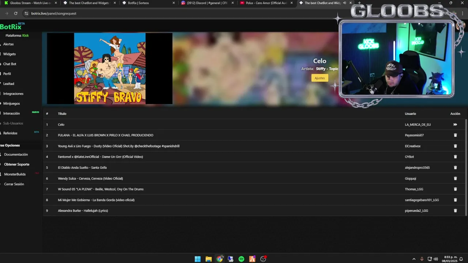Screen dimensions: 468x263
Task: Delete the Young Avii Dusty request
Action: [x=455, y=146]
